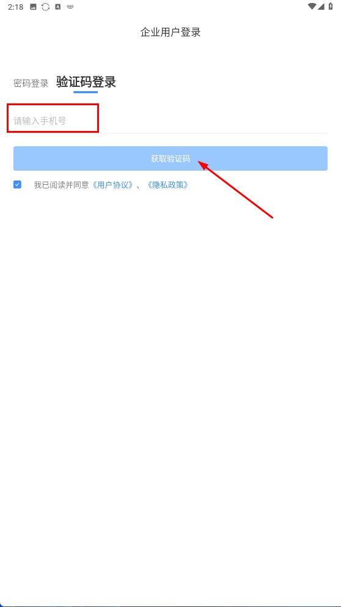Switch to 密码登录 tab
341x607 pixels.
click(x=31, y=83)
